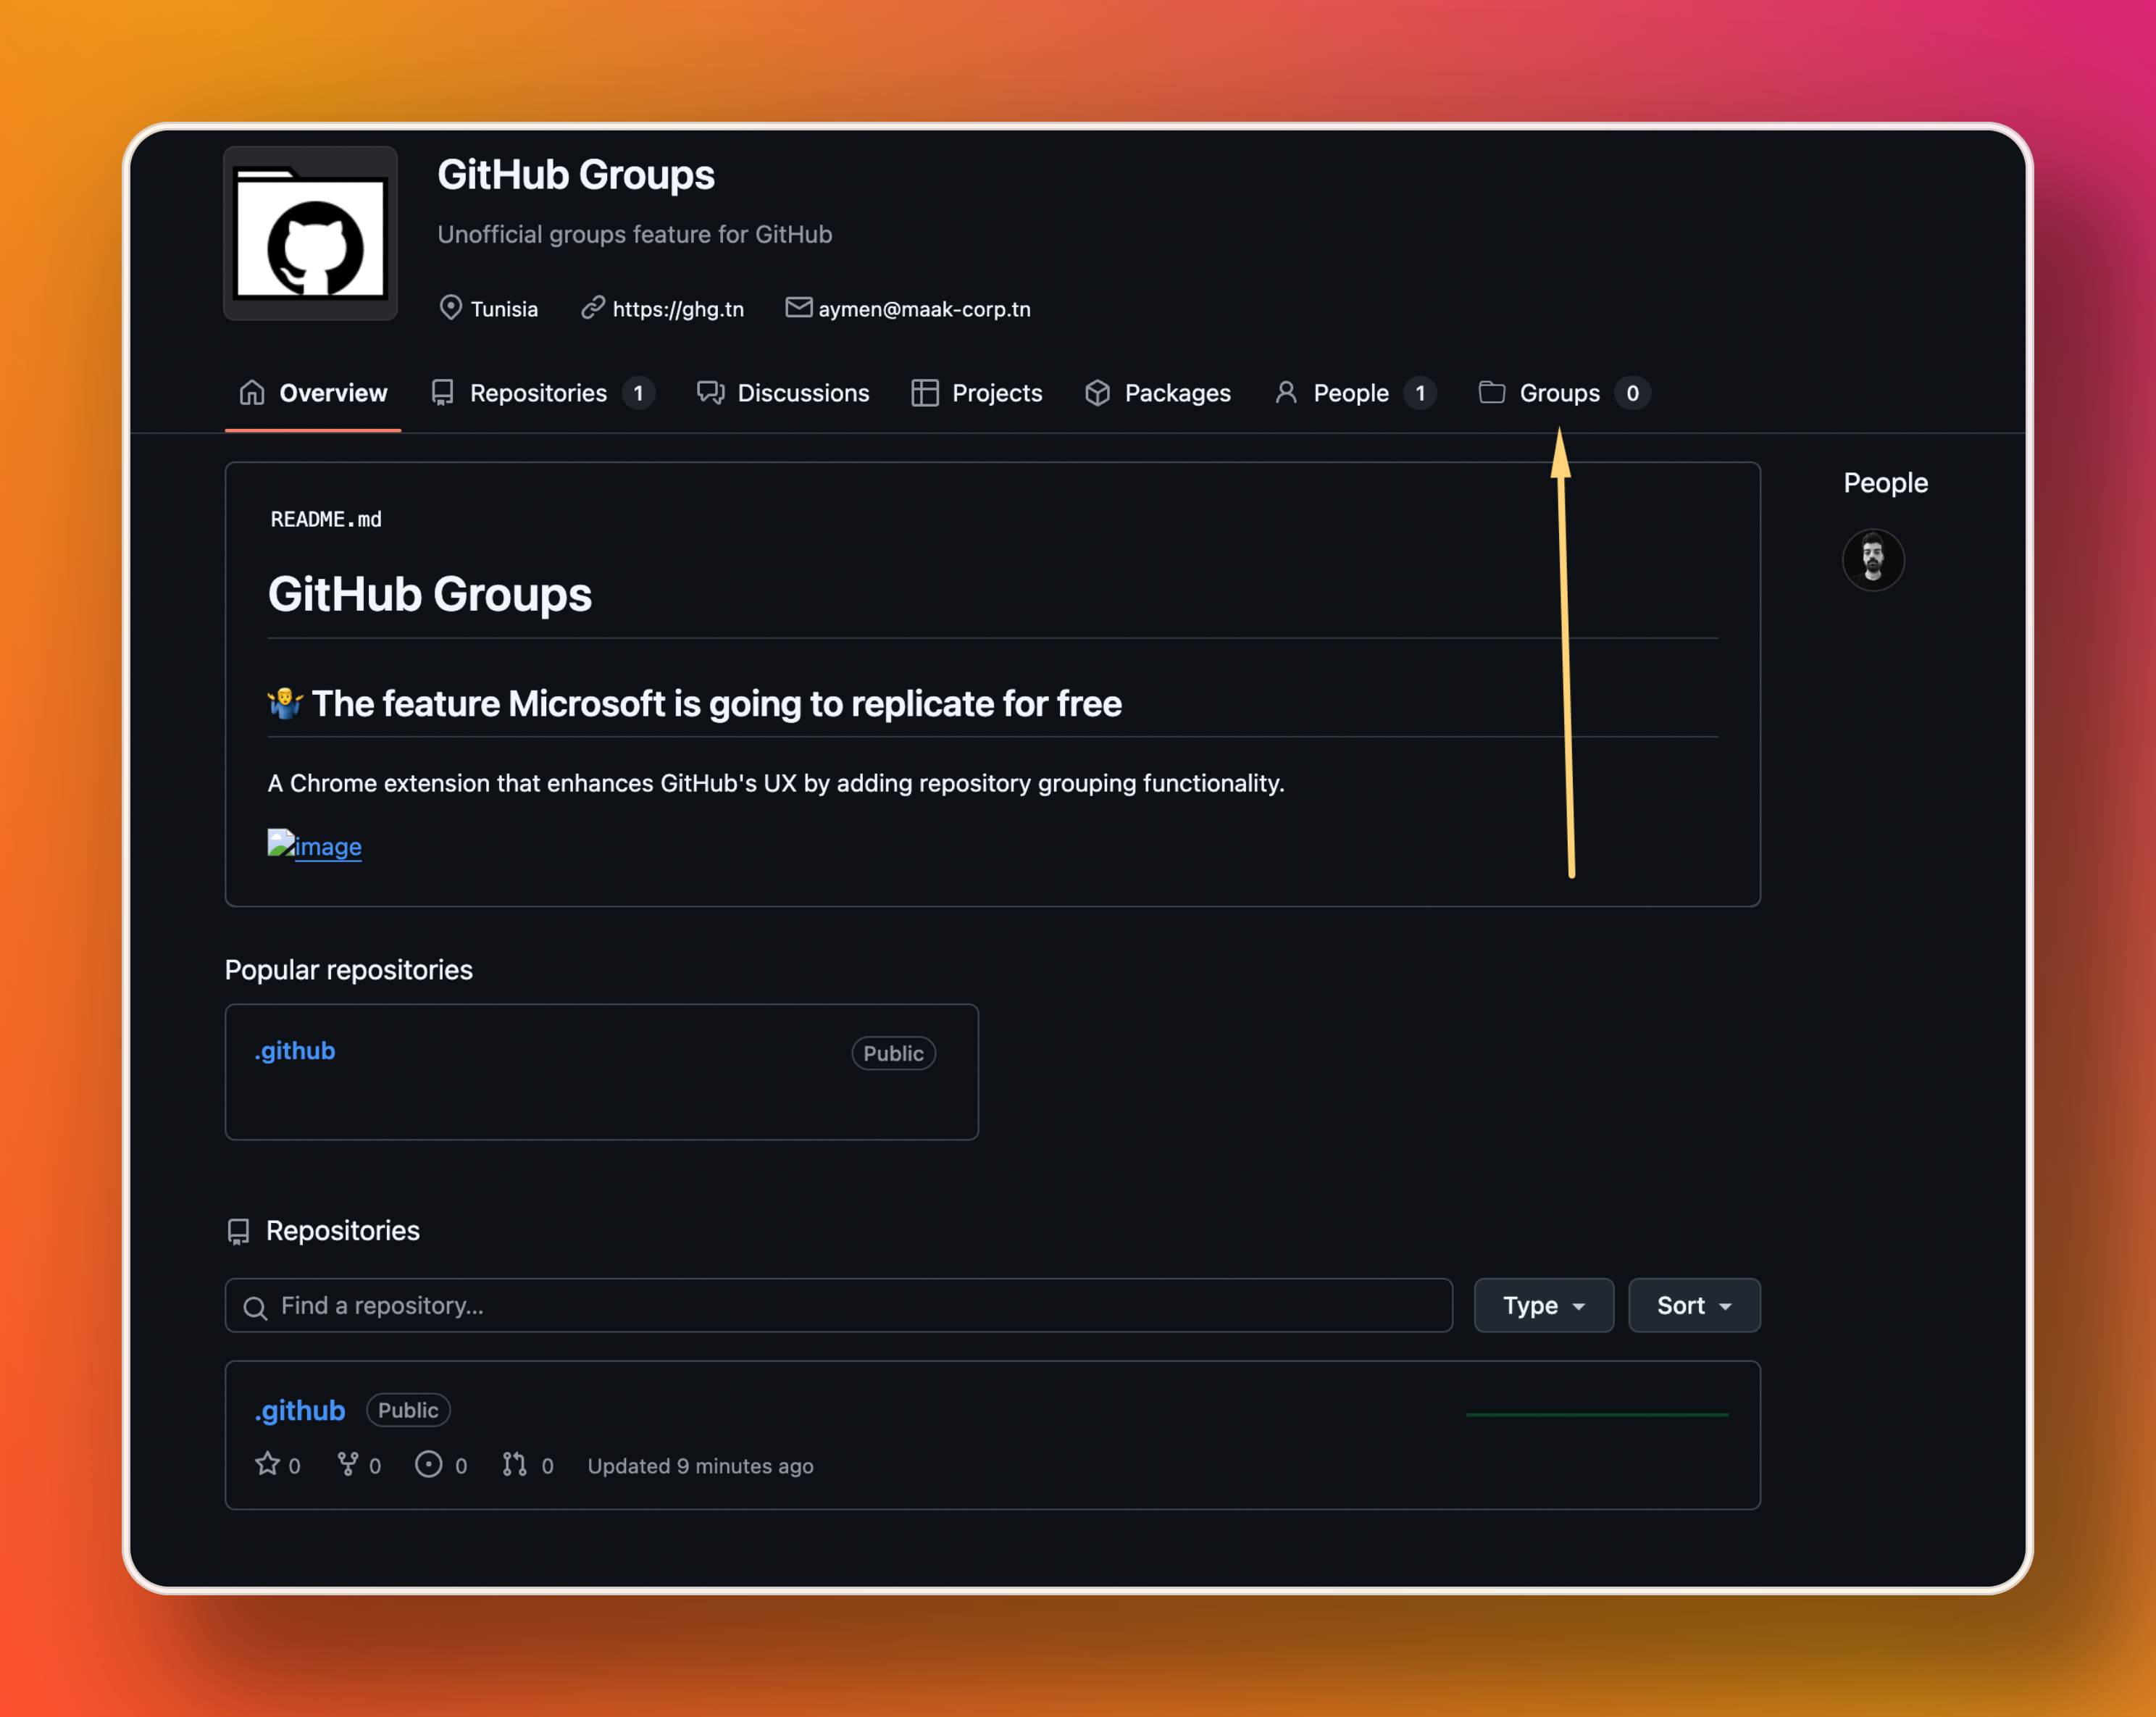2156x1717 pixels.
Task: Click the member avatar under People
Action: click(1872, 560)
